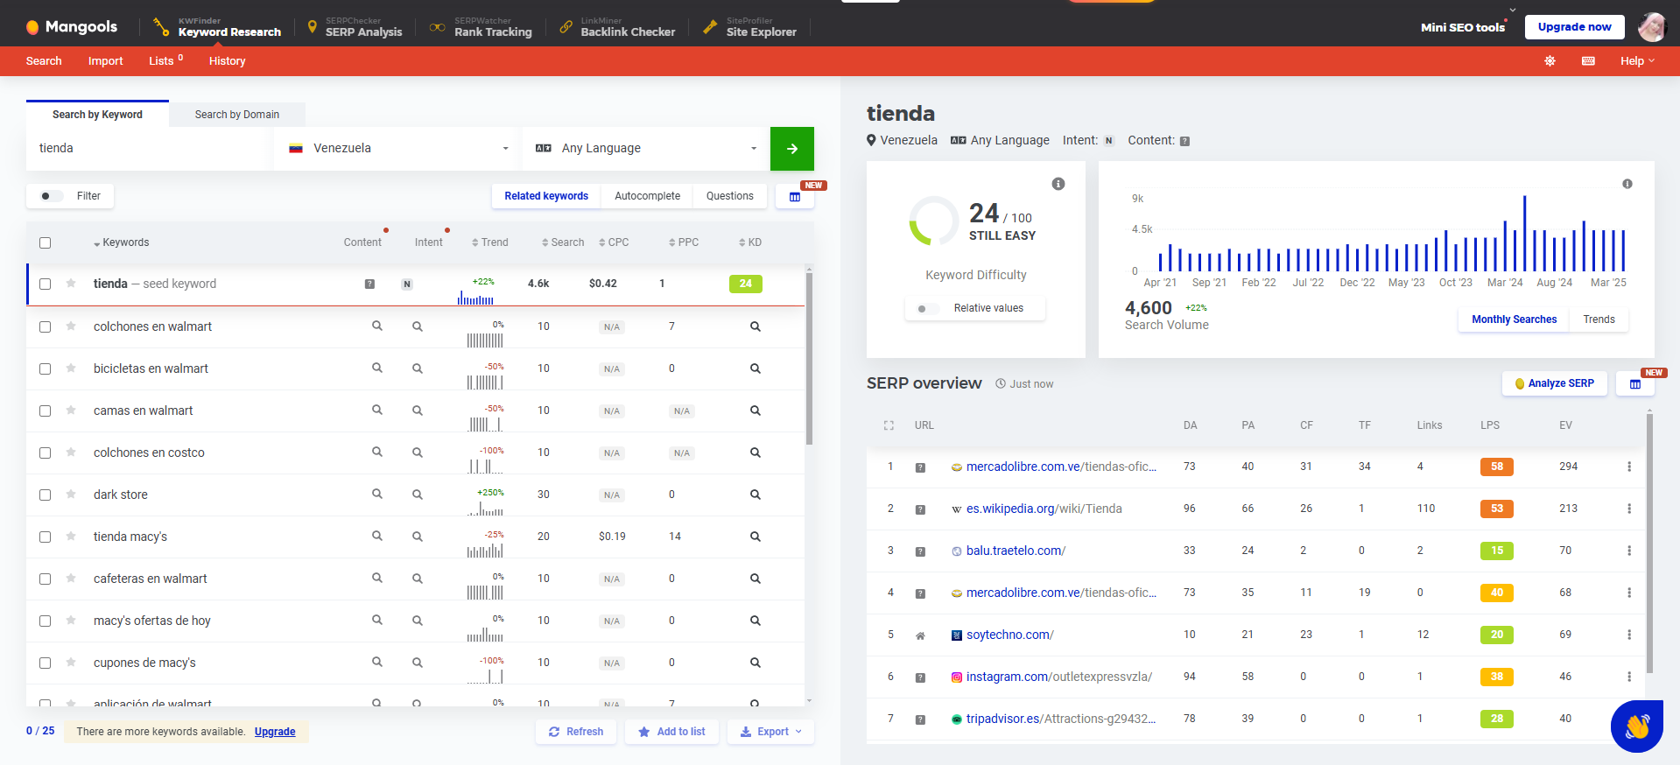The image size is (1680, 765).
Task: Favorite the 'dark store' keyword star
Action: point(71,495)
